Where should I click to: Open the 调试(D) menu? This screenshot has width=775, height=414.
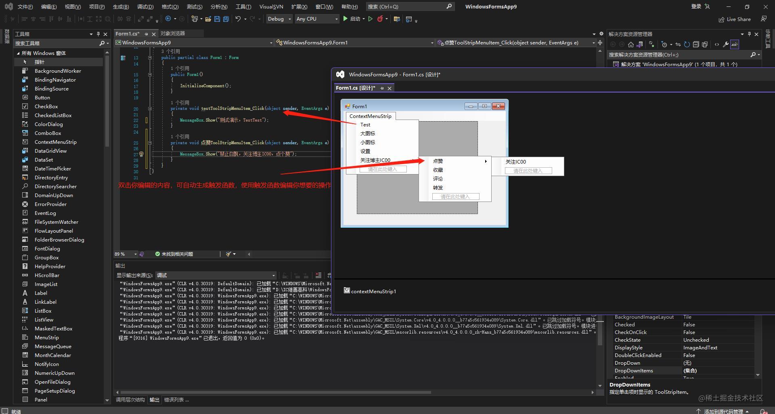[145, 6]
